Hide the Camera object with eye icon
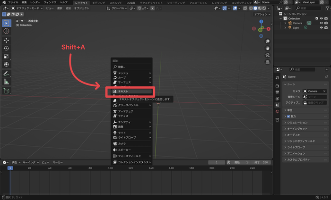The image size is (331, 200). point(321,23)
